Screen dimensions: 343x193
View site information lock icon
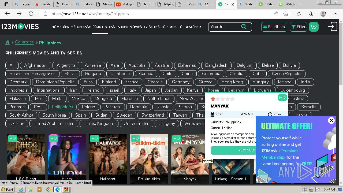(46, 14)
